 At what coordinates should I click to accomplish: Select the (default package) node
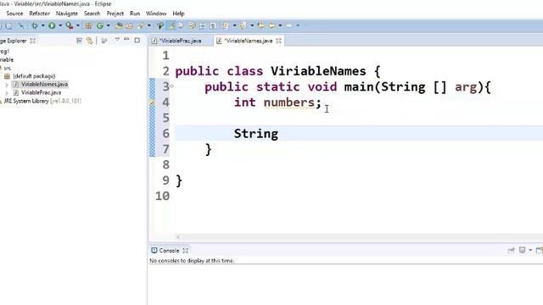[x=34, y=76]
